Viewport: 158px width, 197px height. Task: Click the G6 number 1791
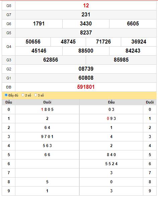click(x=39, y=24)
